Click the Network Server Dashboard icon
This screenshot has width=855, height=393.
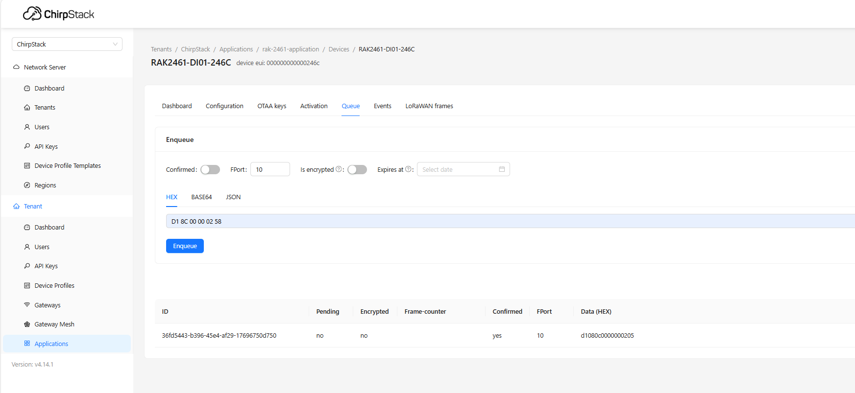[x=27, y=89]
